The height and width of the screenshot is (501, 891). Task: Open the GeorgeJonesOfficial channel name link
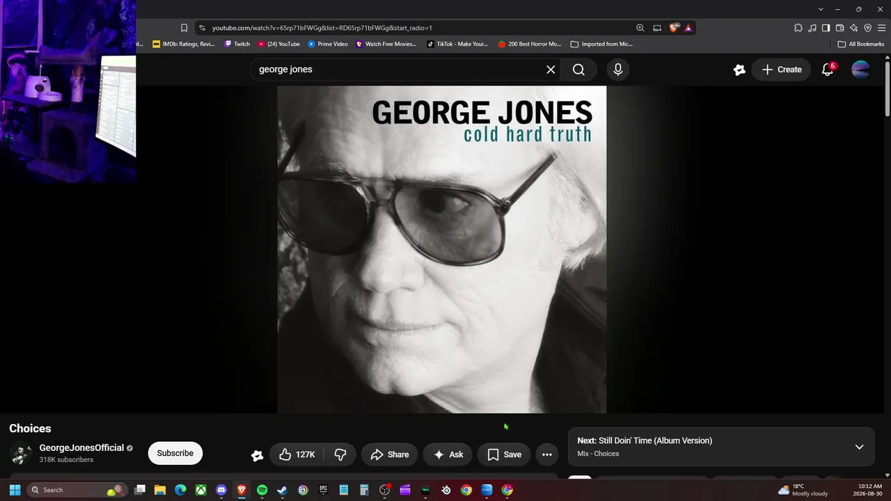click(81, 448)
